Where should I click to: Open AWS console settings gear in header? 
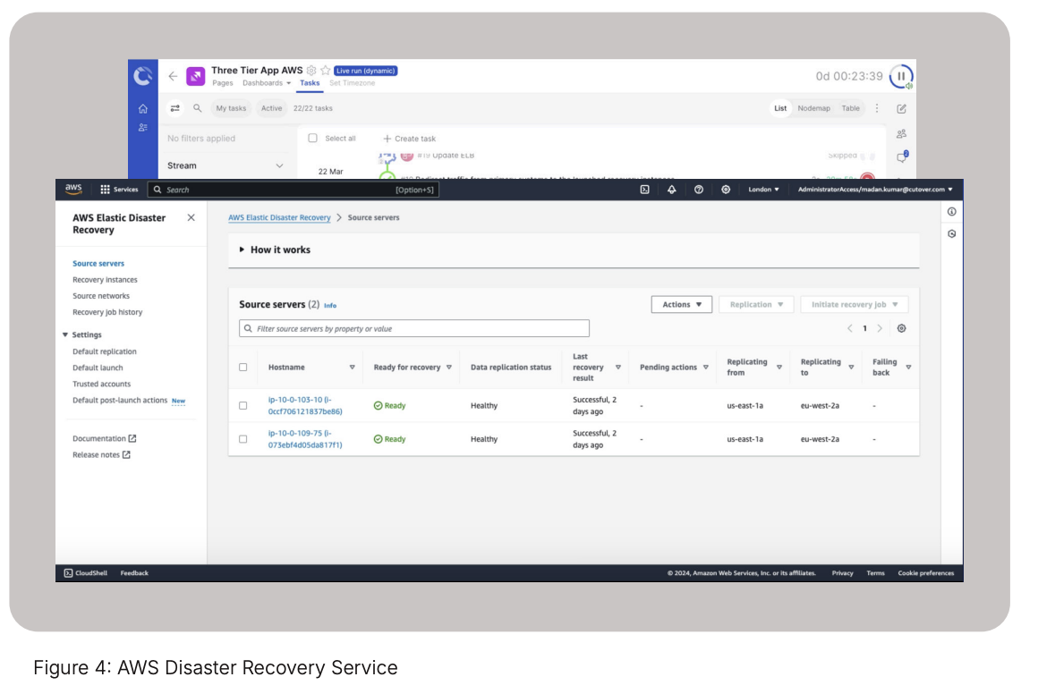click(726, 190)
